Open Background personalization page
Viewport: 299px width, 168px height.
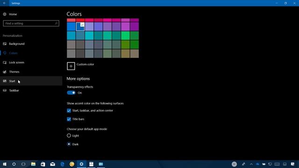31,44
